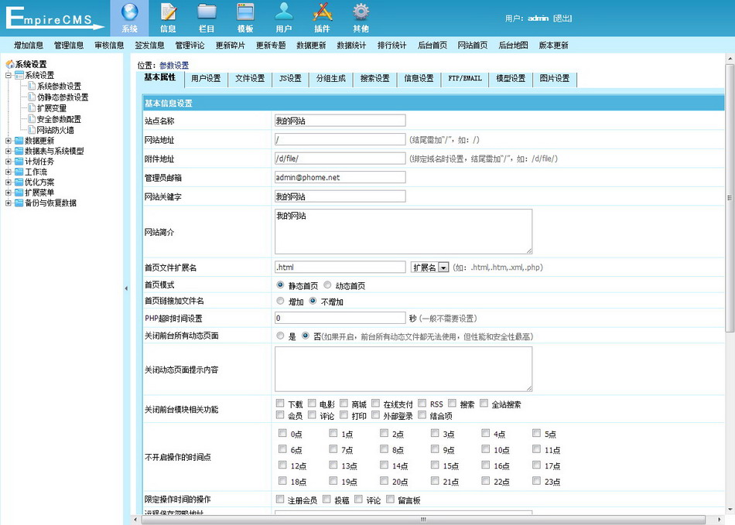Click the page icon of 安全参数配置
735x525 pixels.
click(32, 118)
